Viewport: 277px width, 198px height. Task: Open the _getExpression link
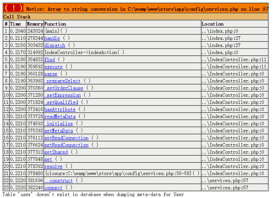point(62,95)
